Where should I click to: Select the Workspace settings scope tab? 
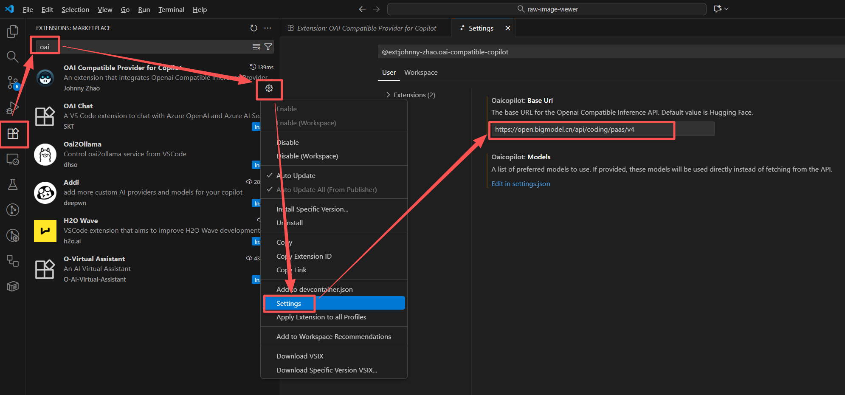coord(421,73)
